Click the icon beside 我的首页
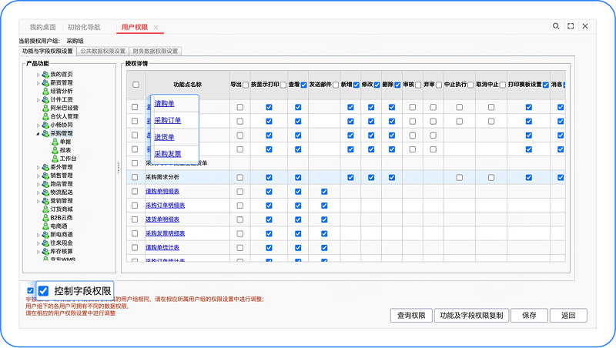 tap(45, 74)
